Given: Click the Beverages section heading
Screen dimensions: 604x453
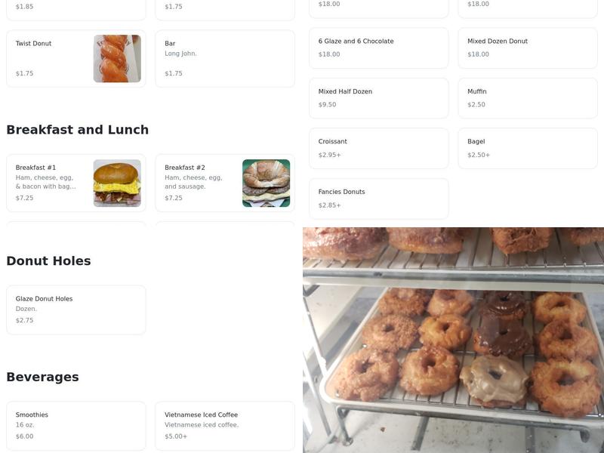Looking at the screenshot, I should pos(43,377).
